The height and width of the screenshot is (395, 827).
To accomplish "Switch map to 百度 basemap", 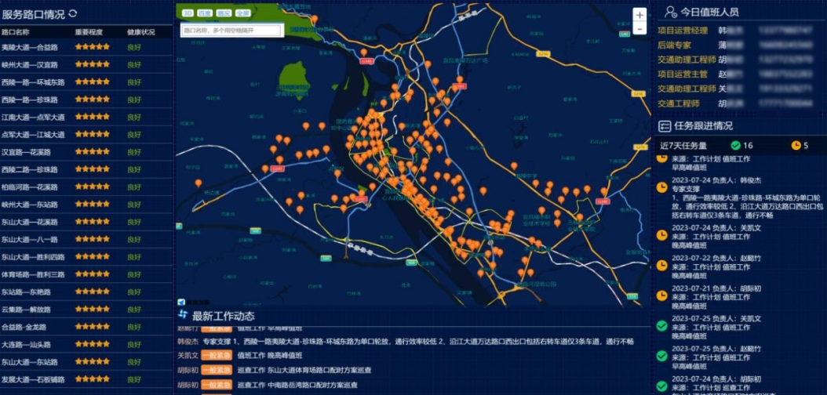I will point(205,13).
